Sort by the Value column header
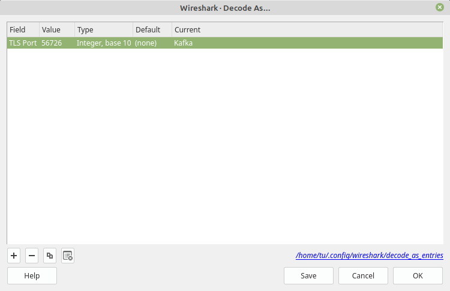Image resolution: width=450 pixels, height=291 pixels. (56, 29)
